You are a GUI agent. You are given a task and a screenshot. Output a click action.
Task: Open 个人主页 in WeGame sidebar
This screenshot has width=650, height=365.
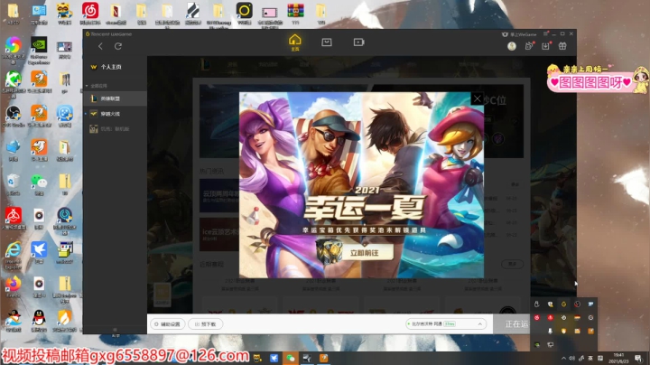click(x=111, y=67)
